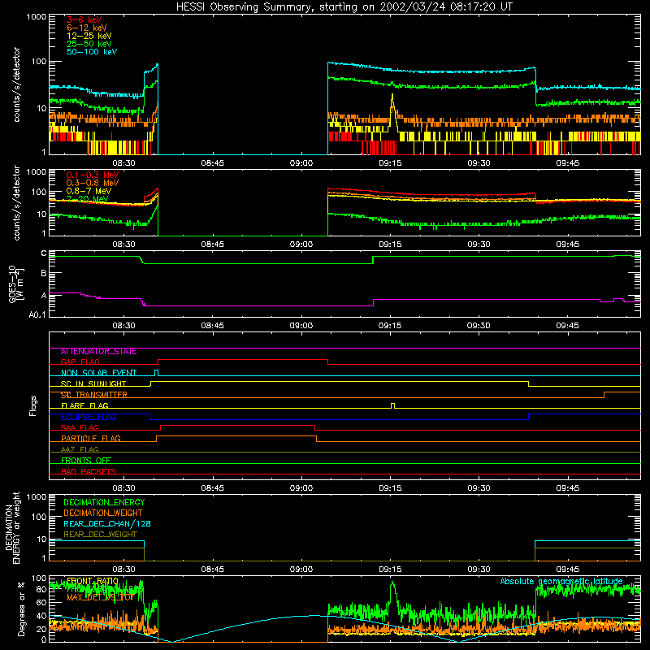Select the C tick label on GOES axis
The height and width of the screenshot is (650, 650).
tap(44, 253)
